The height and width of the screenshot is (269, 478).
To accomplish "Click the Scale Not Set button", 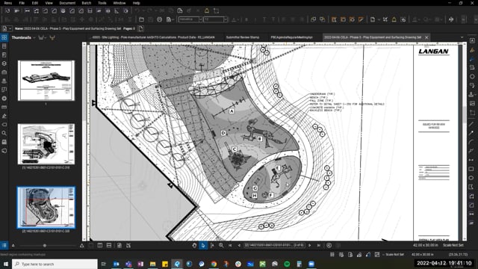I will pyautogui.click(x=453, y=245).
